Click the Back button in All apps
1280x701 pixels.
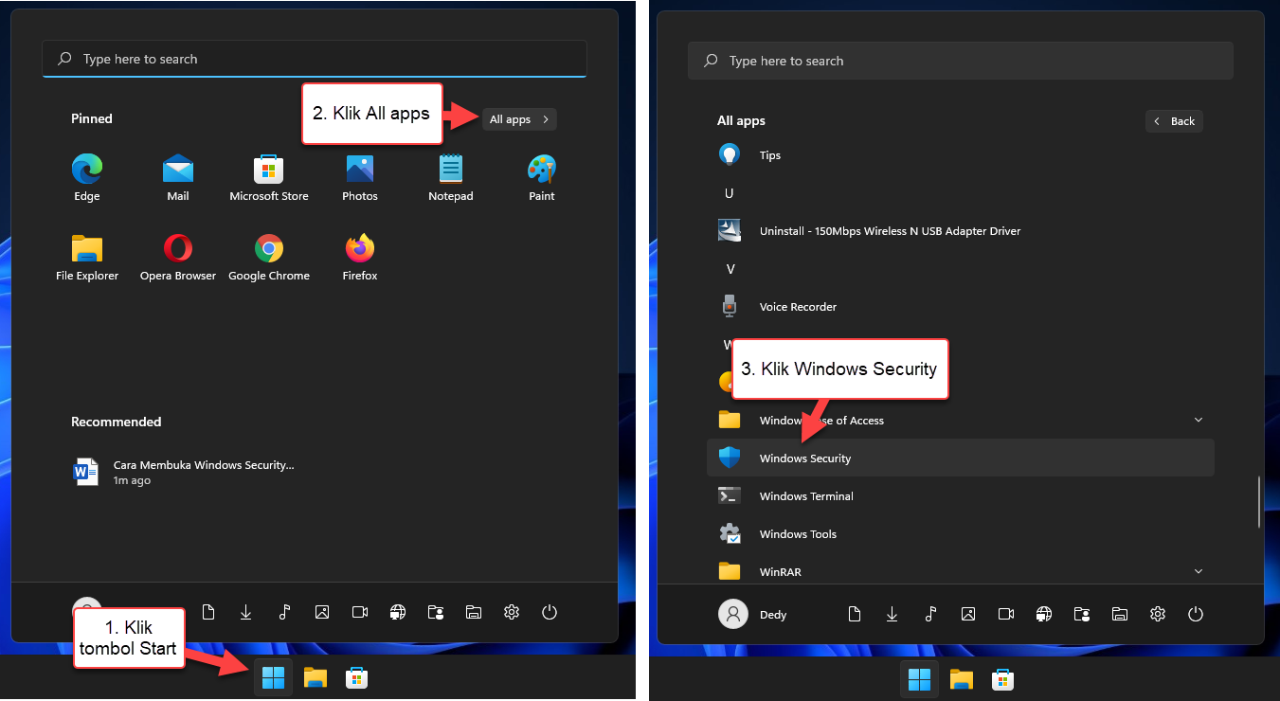(1174, 121)
